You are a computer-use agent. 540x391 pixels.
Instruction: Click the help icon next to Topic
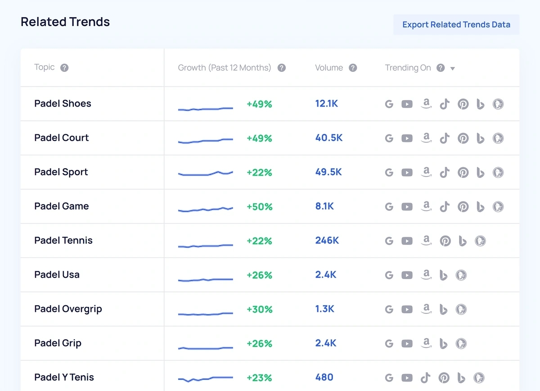pos(64,68)
